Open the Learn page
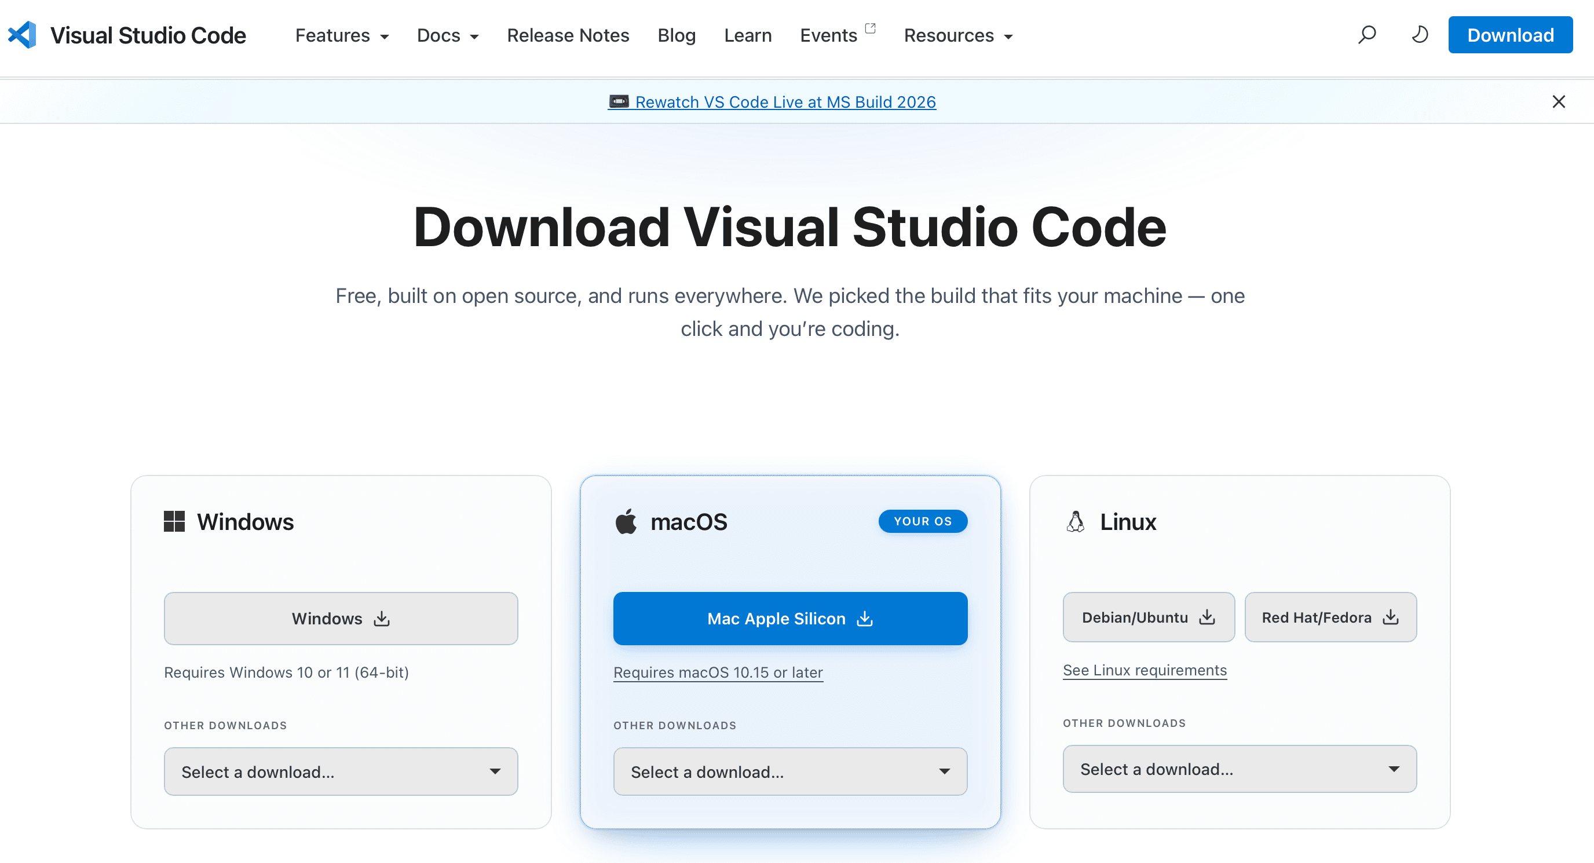The height and width of the screenshot is (863, 1594). pos(748,35)
